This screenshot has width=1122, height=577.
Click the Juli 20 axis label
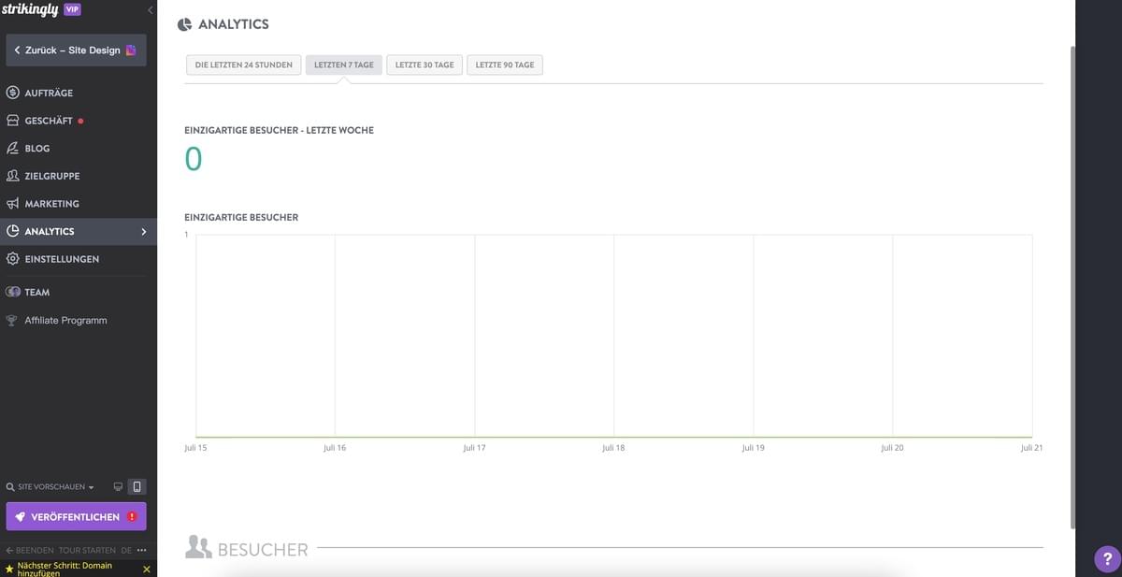892,448
